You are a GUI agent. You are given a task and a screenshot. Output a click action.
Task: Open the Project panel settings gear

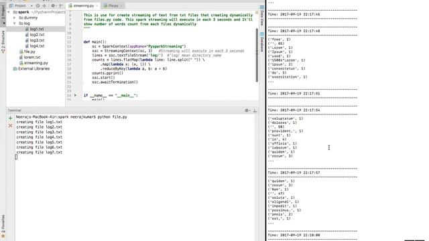click(x=54, y=6)
